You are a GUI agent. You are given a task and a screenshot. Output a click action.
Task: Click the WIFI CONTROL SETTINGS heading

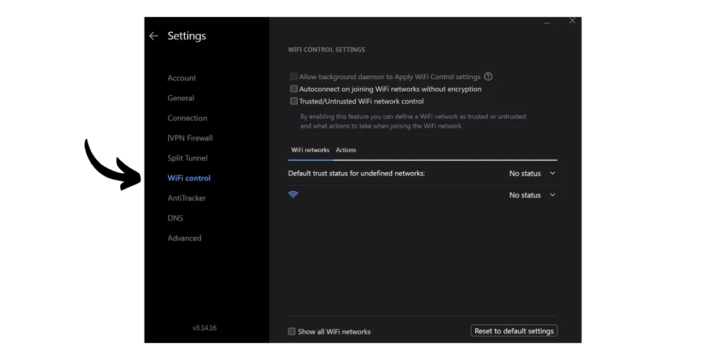point(327,50)
